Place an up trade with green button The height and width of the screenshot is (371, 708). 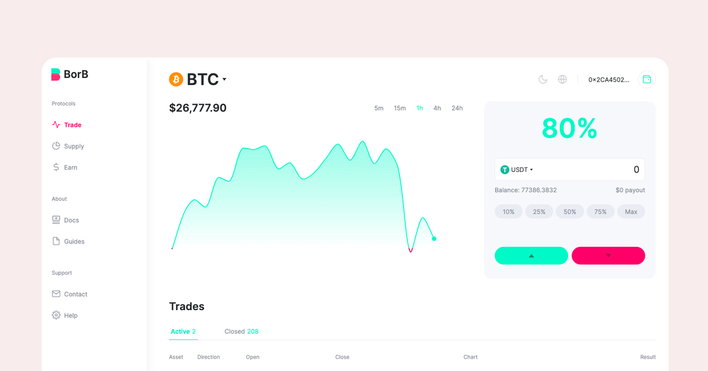click(x=531, y=255)
